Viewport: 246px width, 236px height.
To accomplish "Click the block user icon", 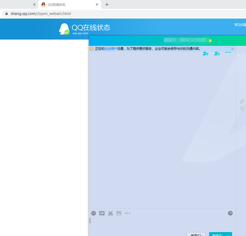I will tap(217, 53).
